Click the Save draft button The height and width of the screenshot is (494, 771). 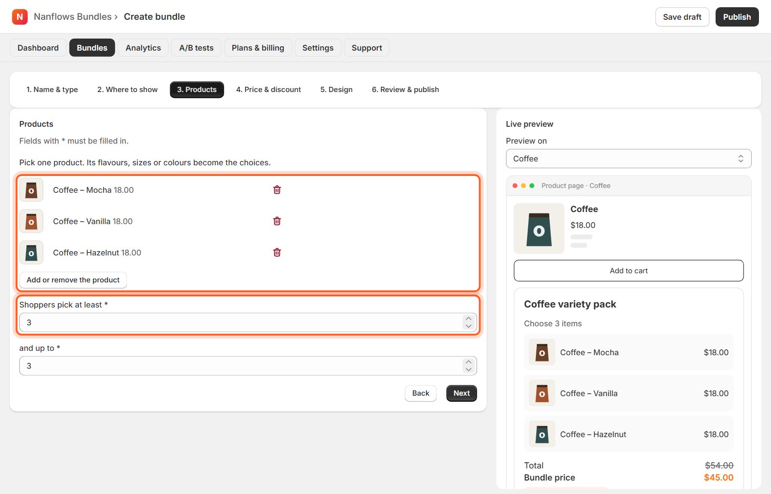coord(682,17)
